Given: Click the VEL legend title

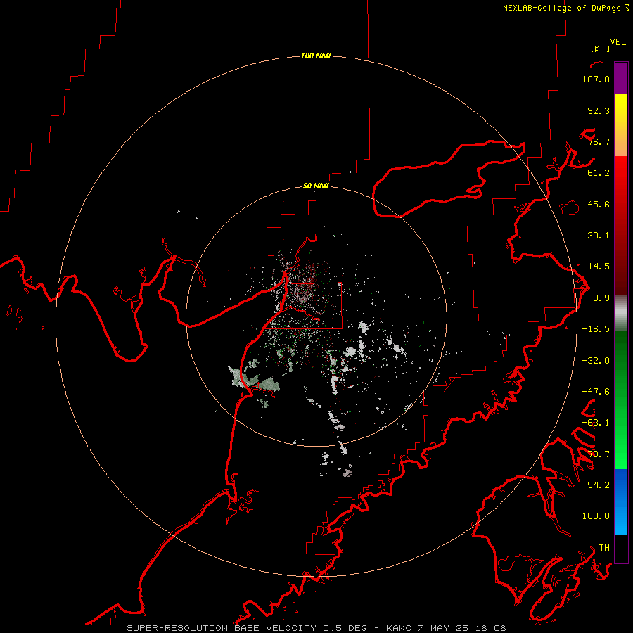Looking at the screenshot, I should (618, 42).
